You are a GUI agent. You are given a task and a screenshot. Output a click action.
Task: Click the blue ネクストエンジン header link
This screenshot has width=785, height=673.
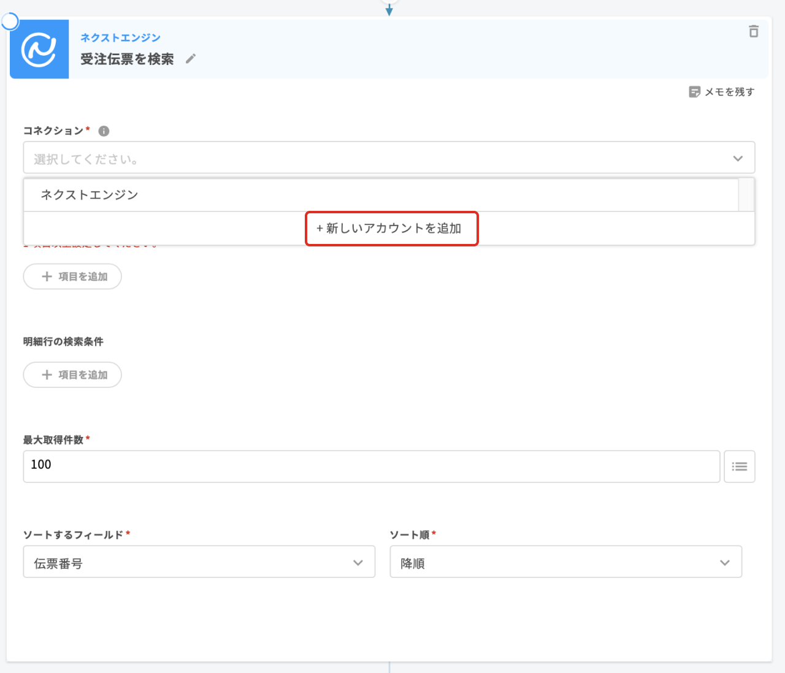coord(120,37)
